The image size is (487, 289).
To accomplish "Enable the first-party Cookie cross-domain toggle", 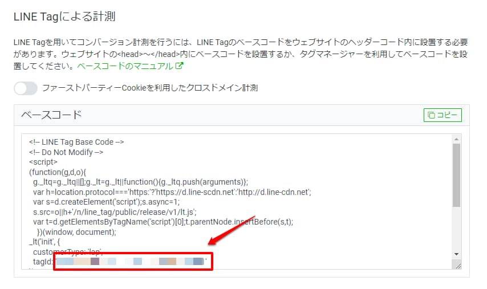I will point(26,88).
